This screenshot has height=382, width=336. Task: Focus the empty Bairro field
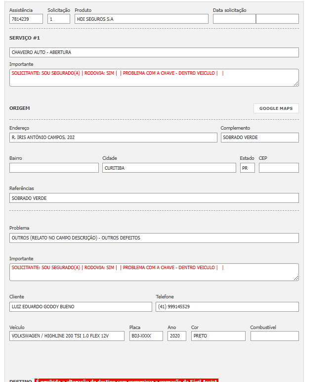(x=54, y=168)
